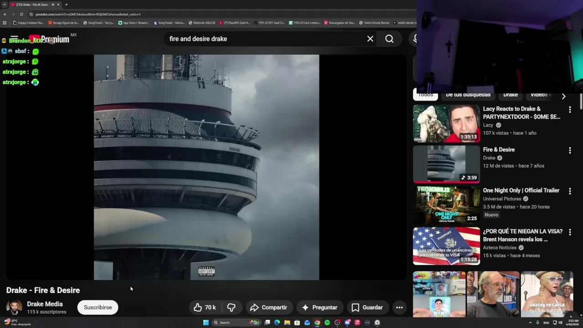Open Twitch Emote Resizer bookmark

point(373,23)
